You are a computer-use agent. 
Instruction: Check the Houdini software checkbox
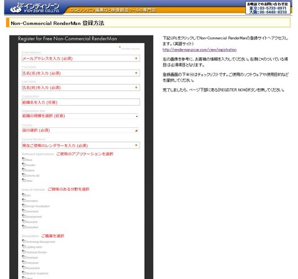(x=24, y=165)
